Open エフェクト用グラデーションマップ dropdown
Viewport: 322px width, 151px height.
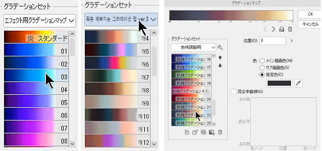(39, 20)
